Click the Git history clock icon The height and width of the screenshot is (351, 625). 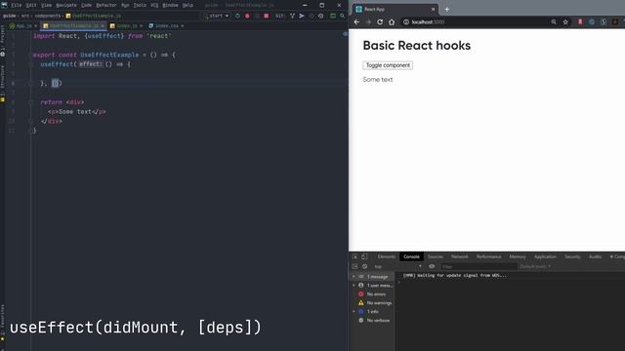point(321,16)
